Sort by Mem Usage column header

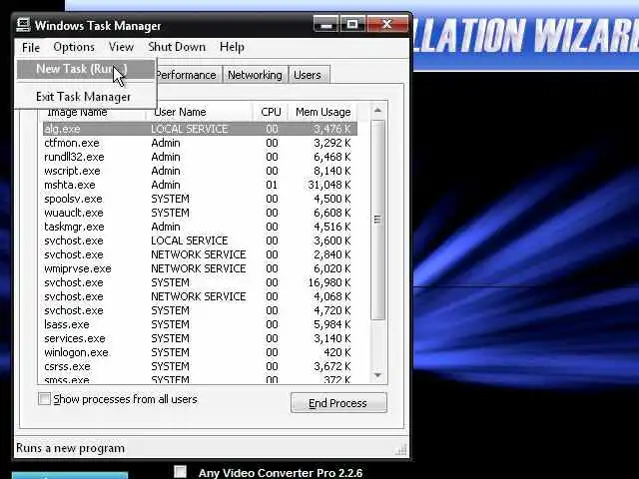coord(323,112)
